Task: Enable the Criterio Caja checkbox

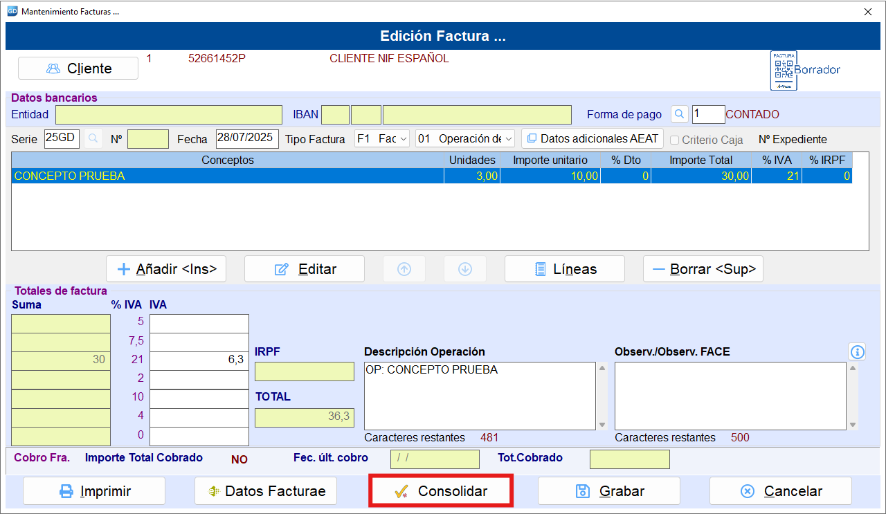Action: coord(675,140)
